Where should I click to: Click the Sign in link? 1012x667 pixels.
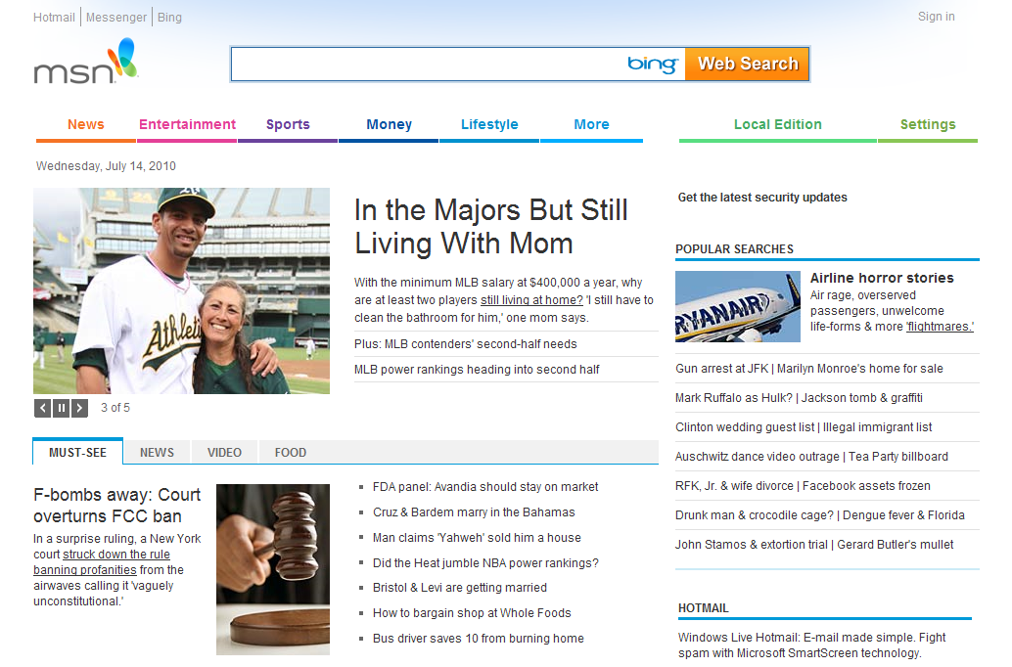coord(936,17)
